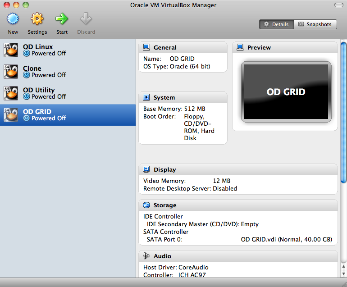Select the OD Linux virtual machine
The image size is (347, 287).
[x=68, y=50]
